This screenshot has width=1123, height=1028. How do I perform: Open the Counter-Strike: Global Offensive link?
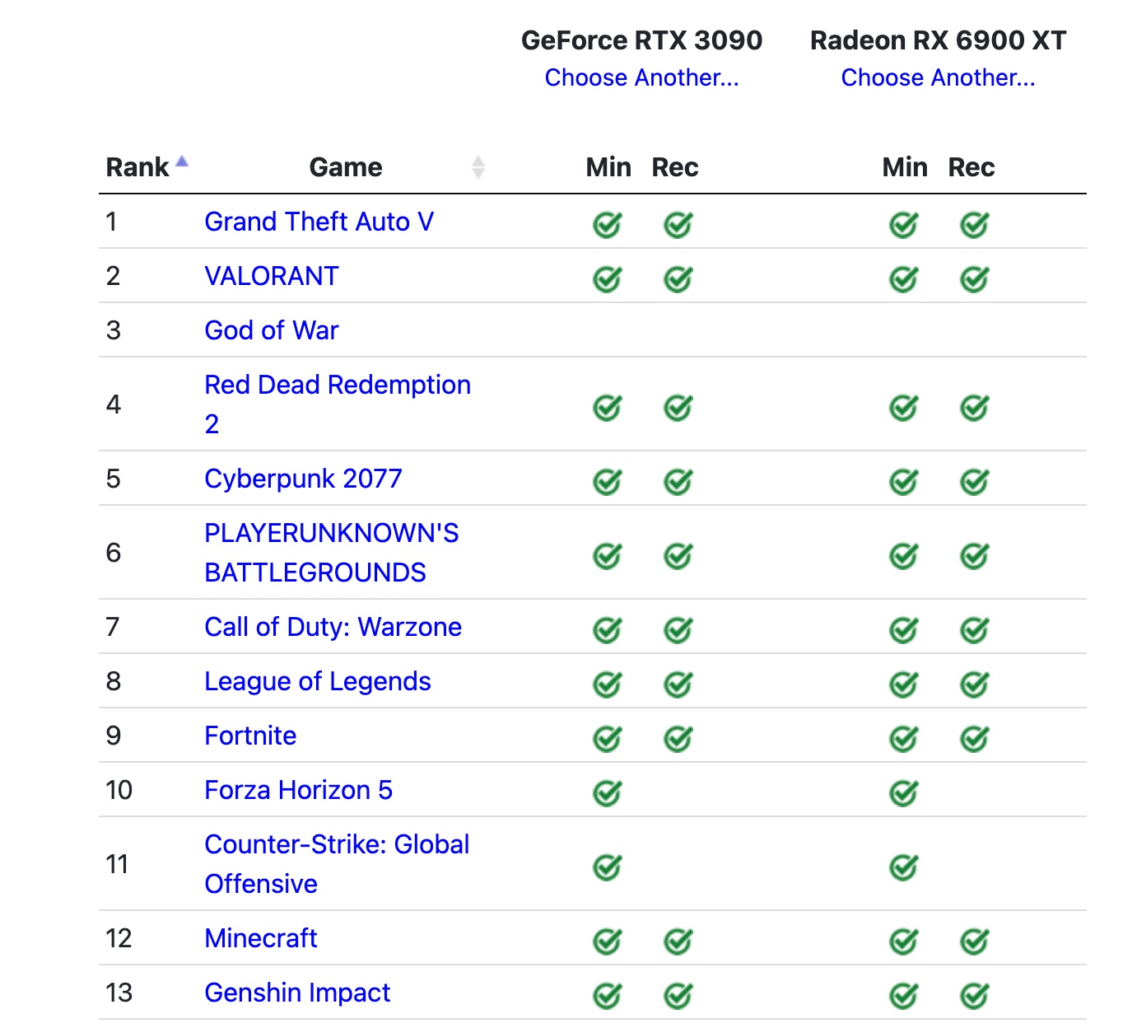click(x=338, y=863)
